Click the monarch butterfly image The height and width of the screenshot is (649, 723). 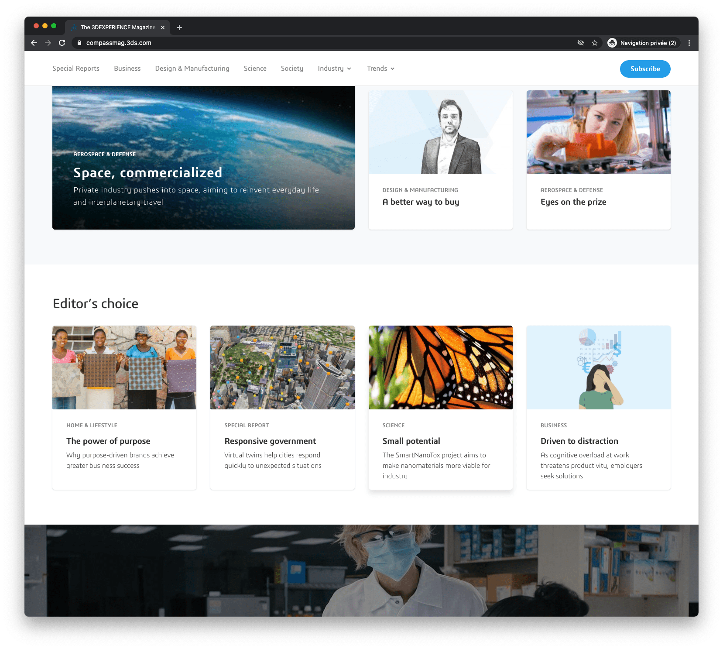(440, 367)
